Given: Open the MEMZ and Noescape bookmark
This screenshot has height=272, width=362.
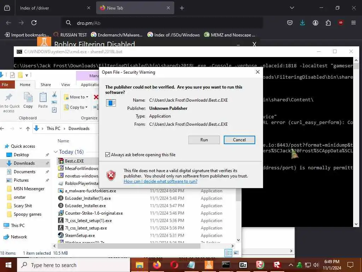Looking at the screenshot, I should 230,35.
